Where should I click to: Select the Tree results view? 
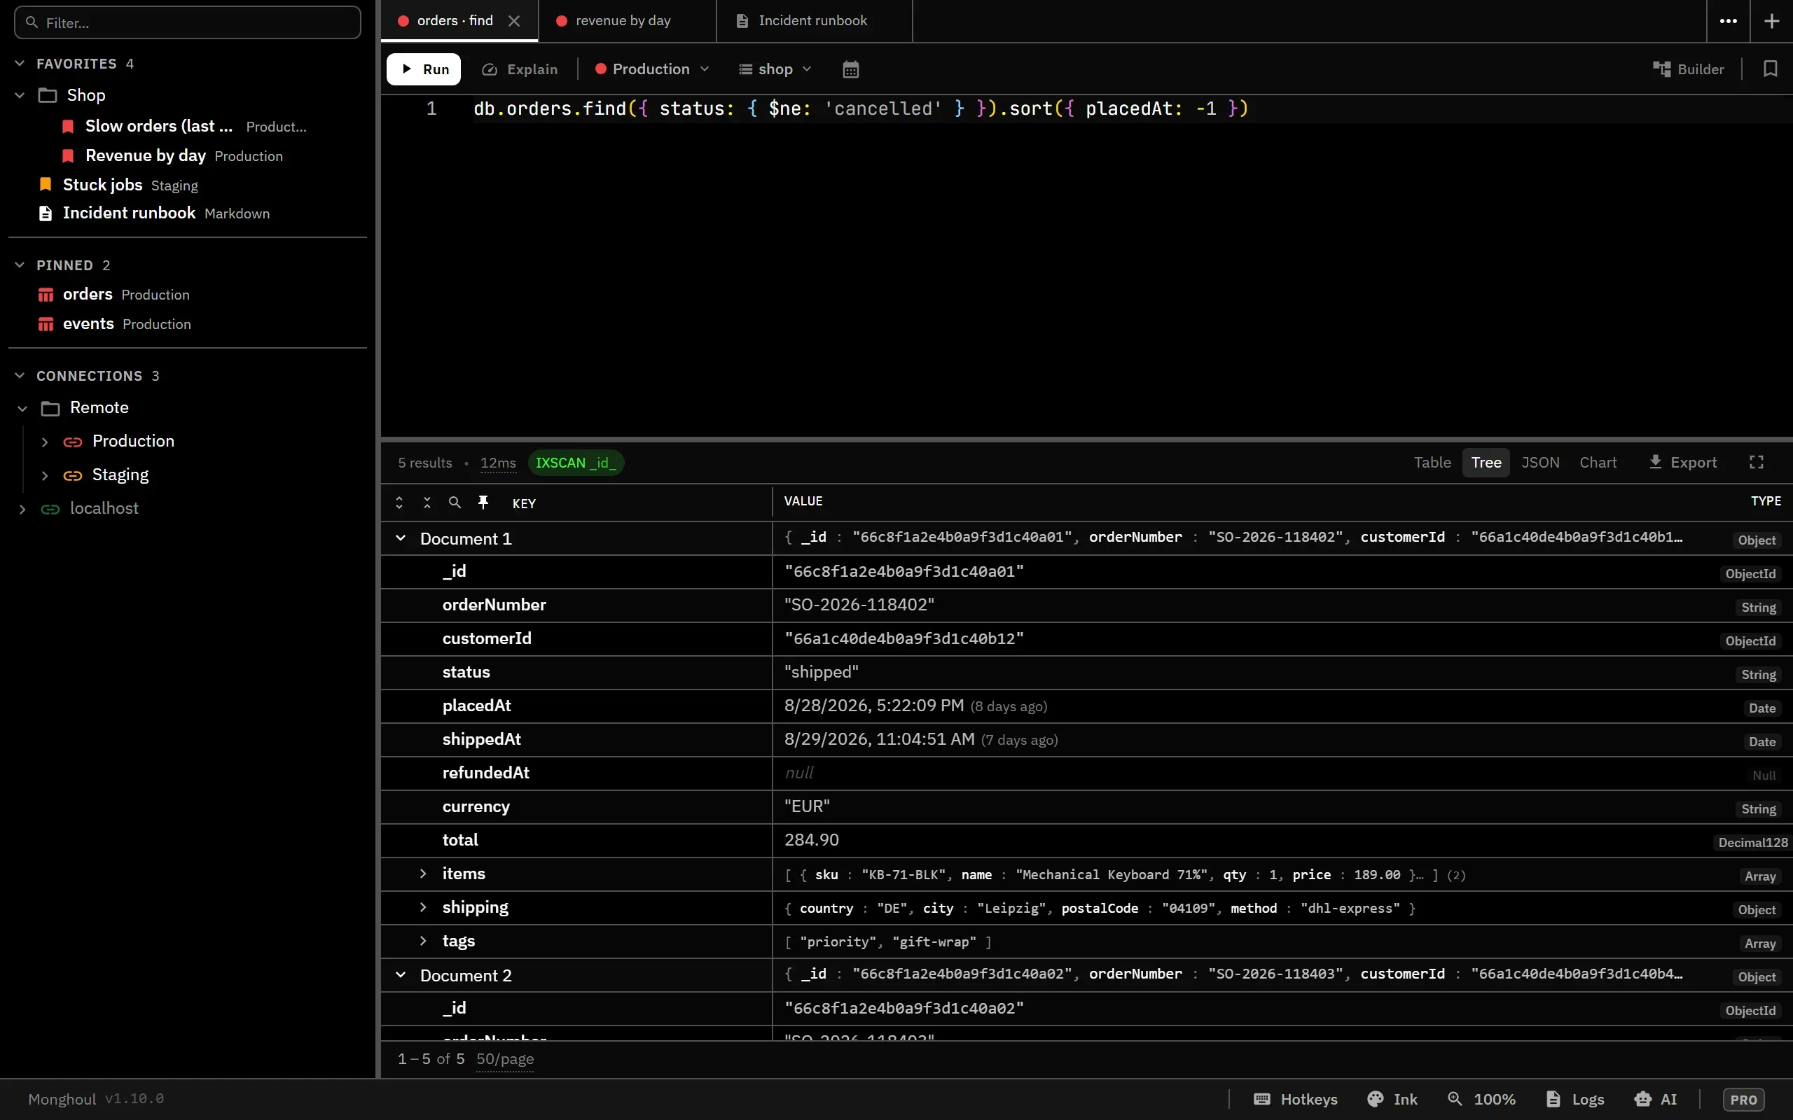(1486, 462)
